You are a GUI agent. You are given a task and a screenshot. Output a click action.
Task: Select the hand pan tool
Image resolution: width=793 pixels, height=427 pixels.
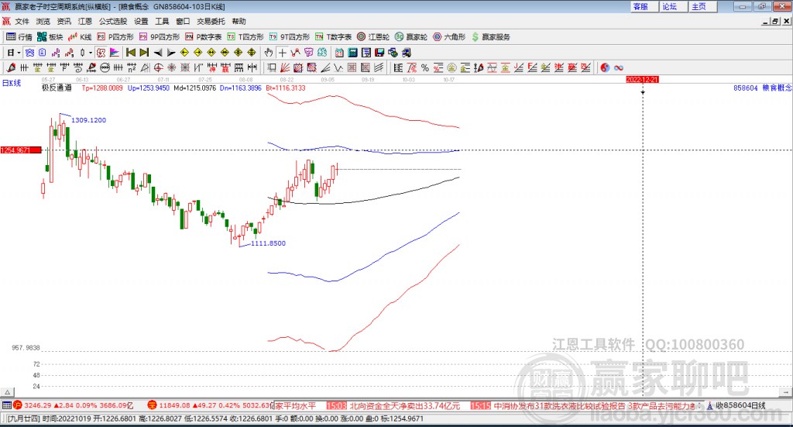click(x=269, y=53)
